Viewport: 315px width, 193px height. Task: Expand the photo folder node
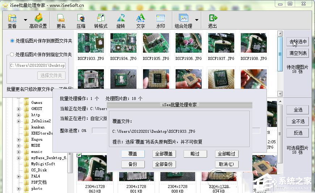[x=19, y=189]
